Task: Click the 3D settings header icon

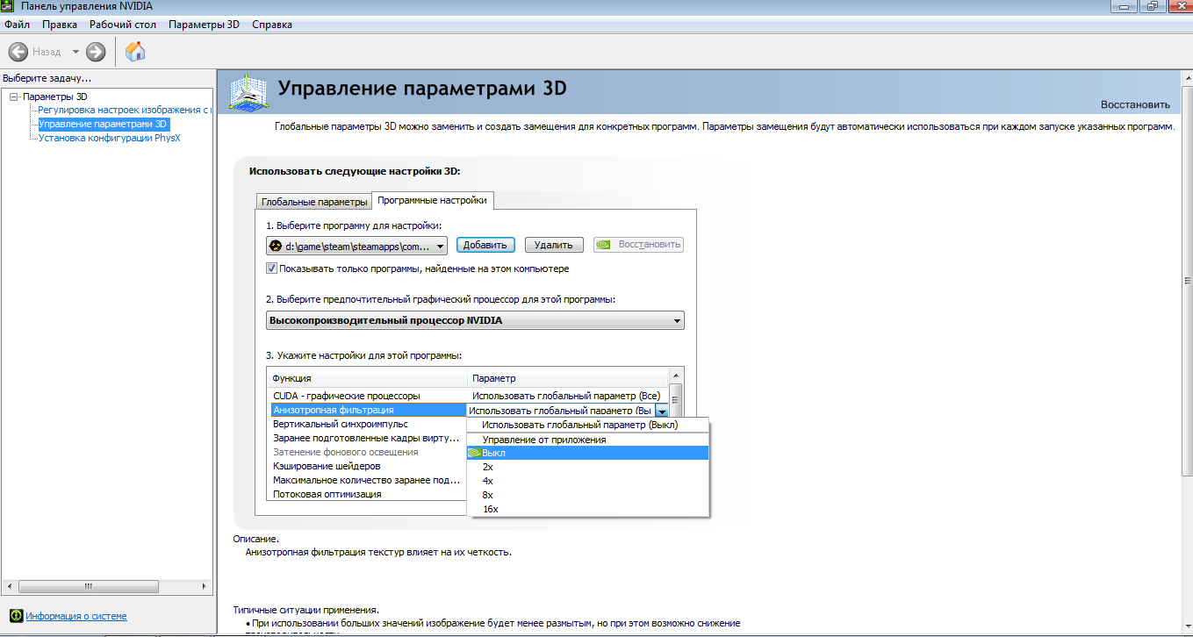Action: (248, 93)
